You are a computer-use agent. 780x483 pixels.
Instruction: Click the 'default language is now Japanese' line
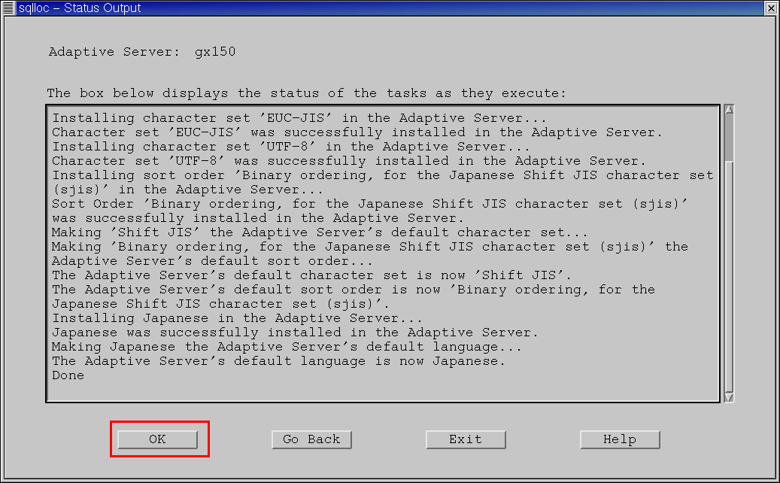click(x=278, y=361)
